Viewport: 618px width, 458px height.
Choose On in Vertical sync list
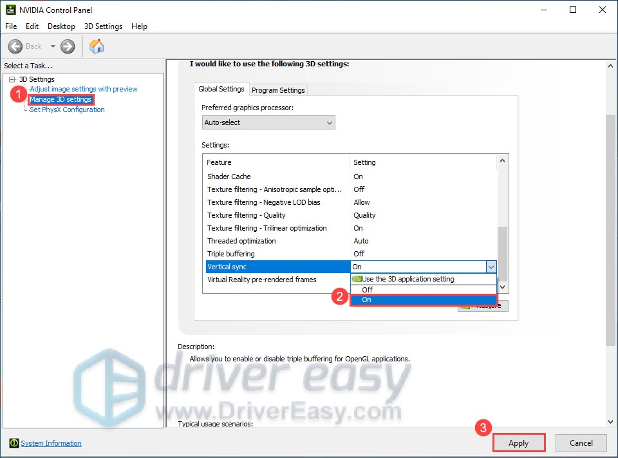[x=424, y=300]
